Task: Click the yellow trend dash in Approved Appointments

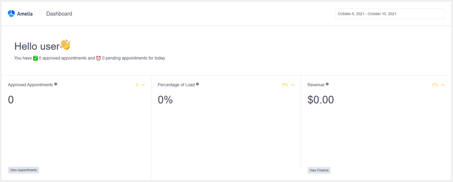Action: [143, 85]
